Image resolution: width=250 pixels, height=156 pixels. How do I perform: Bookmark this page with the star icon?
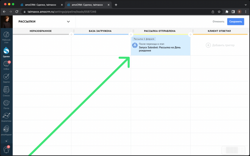(219, 11)
